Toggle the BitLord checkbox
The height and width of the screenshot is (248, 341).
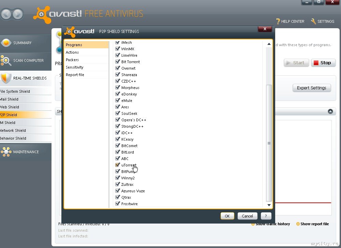118,152
